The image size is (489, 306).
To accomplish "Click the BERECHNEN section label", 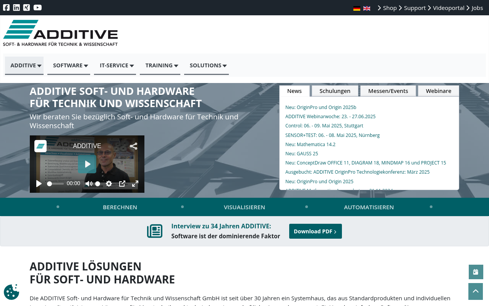I will 120,207.
